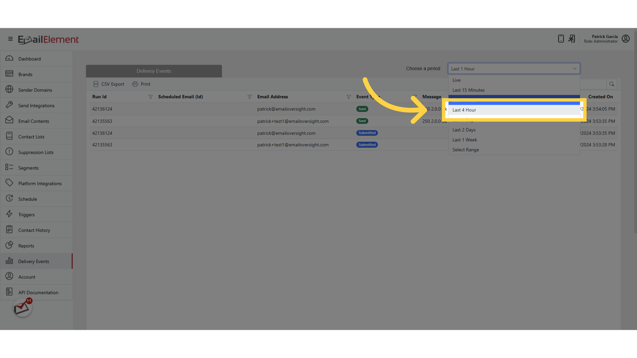The image size is (637, 358).
Task: Click the page vertical scrollbar
Action: pyautogui.click(x=635, y=133)
